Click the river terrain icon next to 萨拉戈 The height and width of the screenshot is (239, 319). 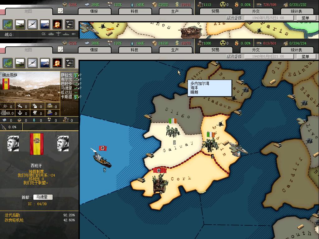[76, 75]
